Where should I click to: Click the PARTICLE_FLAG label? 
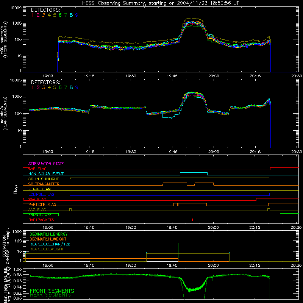pyautogui.click(x=42, y=205)
